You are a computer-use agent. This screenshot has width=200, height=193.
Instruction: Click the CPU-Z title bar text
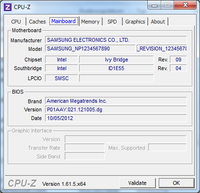pyautogui.click(x=22, y=7)
